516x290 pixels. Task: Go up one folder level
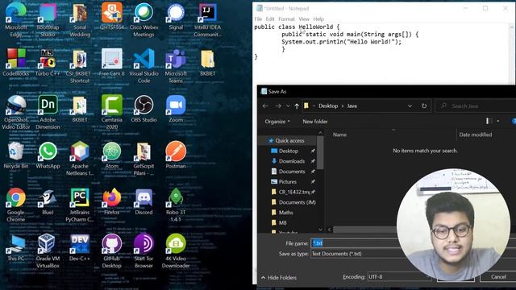coord(297,106)
